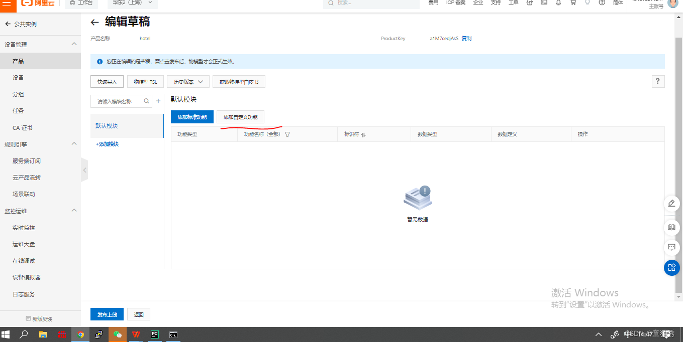This screenshot has width=683, height=342.
Task: Click the edit pencil floating button
Action: pos(671,204)
